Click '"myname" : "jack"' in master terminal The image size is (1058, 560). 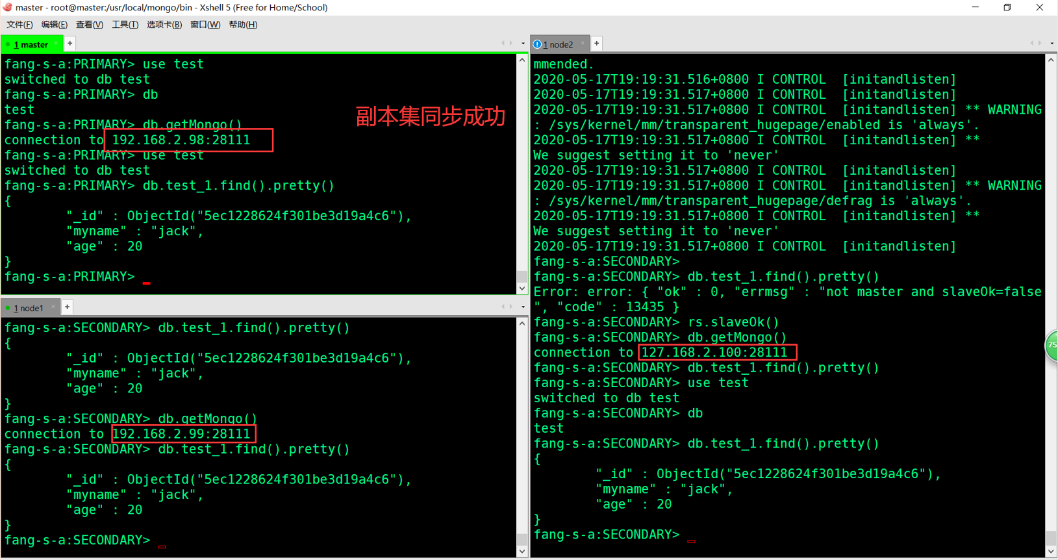coord(135,231)
